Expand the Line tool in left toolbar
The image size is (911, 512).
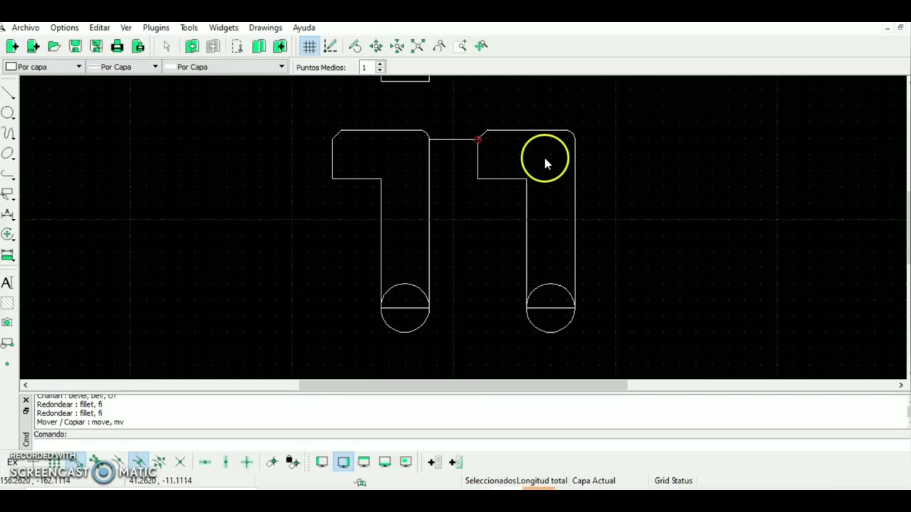click(x=8, y=92)
